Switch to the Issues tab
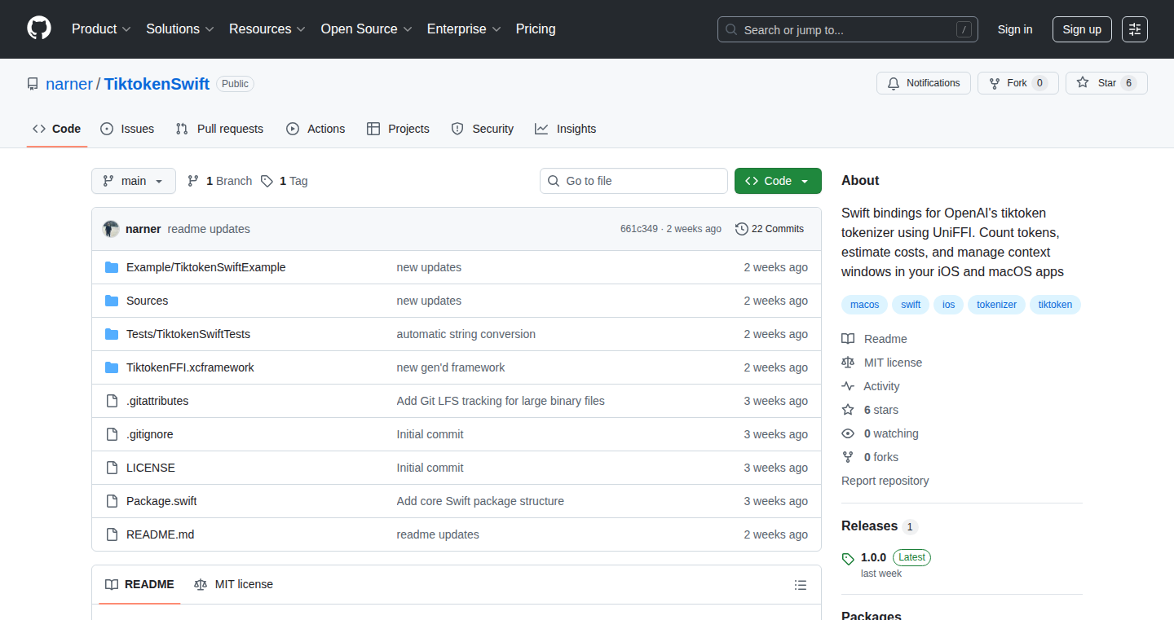 point(127,129)
